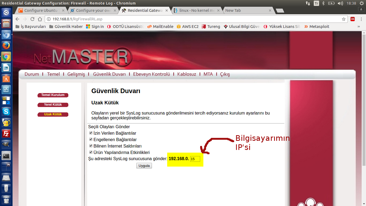Launch Google Chrome from the dock
366x206 pixels.
click(6, 57)
